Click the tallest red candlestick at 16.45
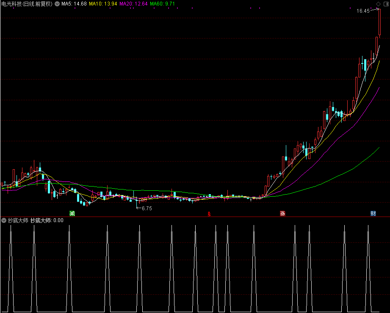390x313 pixels. [x=379, y=22]
